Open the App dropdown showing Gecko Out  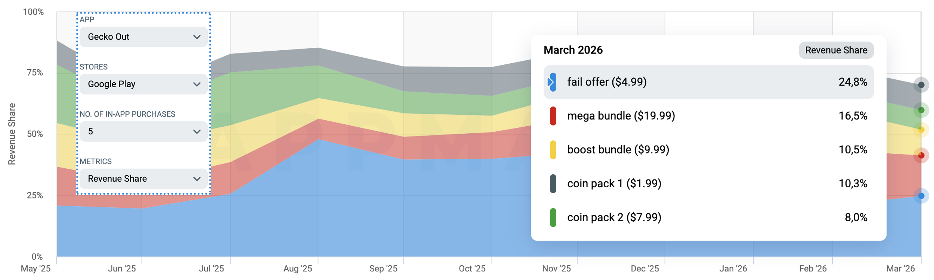pyautogui.click(x=143, y=37)
